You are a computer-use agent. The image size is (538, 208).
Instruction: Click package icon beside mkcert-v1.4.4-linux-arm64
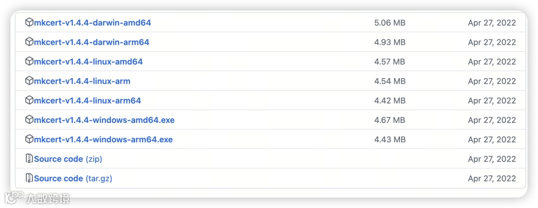point(29,100)
